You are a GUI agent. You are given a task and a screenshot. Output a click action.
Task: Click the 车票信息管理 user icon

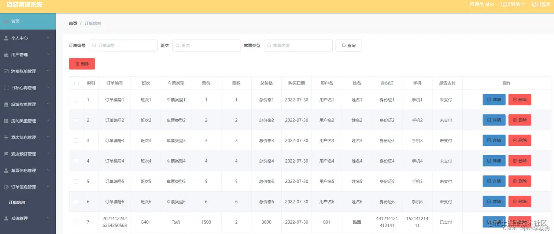click(x=6, y=171)
